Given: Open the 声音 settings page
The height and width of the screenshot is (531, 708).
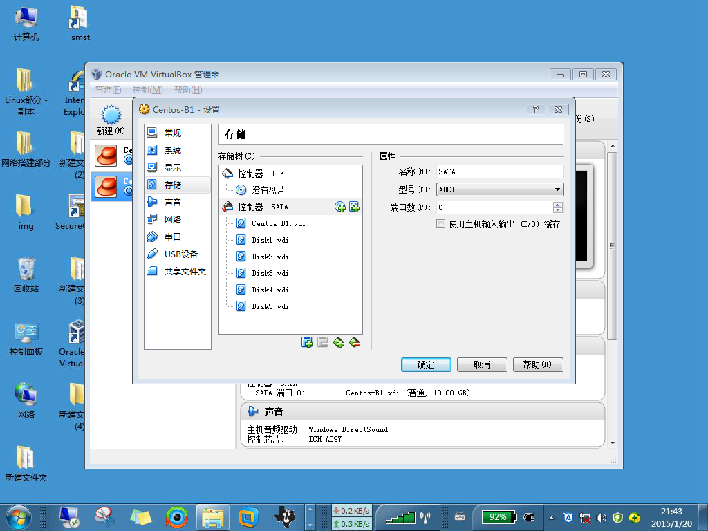Looking at the screenshot, I should click(x=178, y=202).
